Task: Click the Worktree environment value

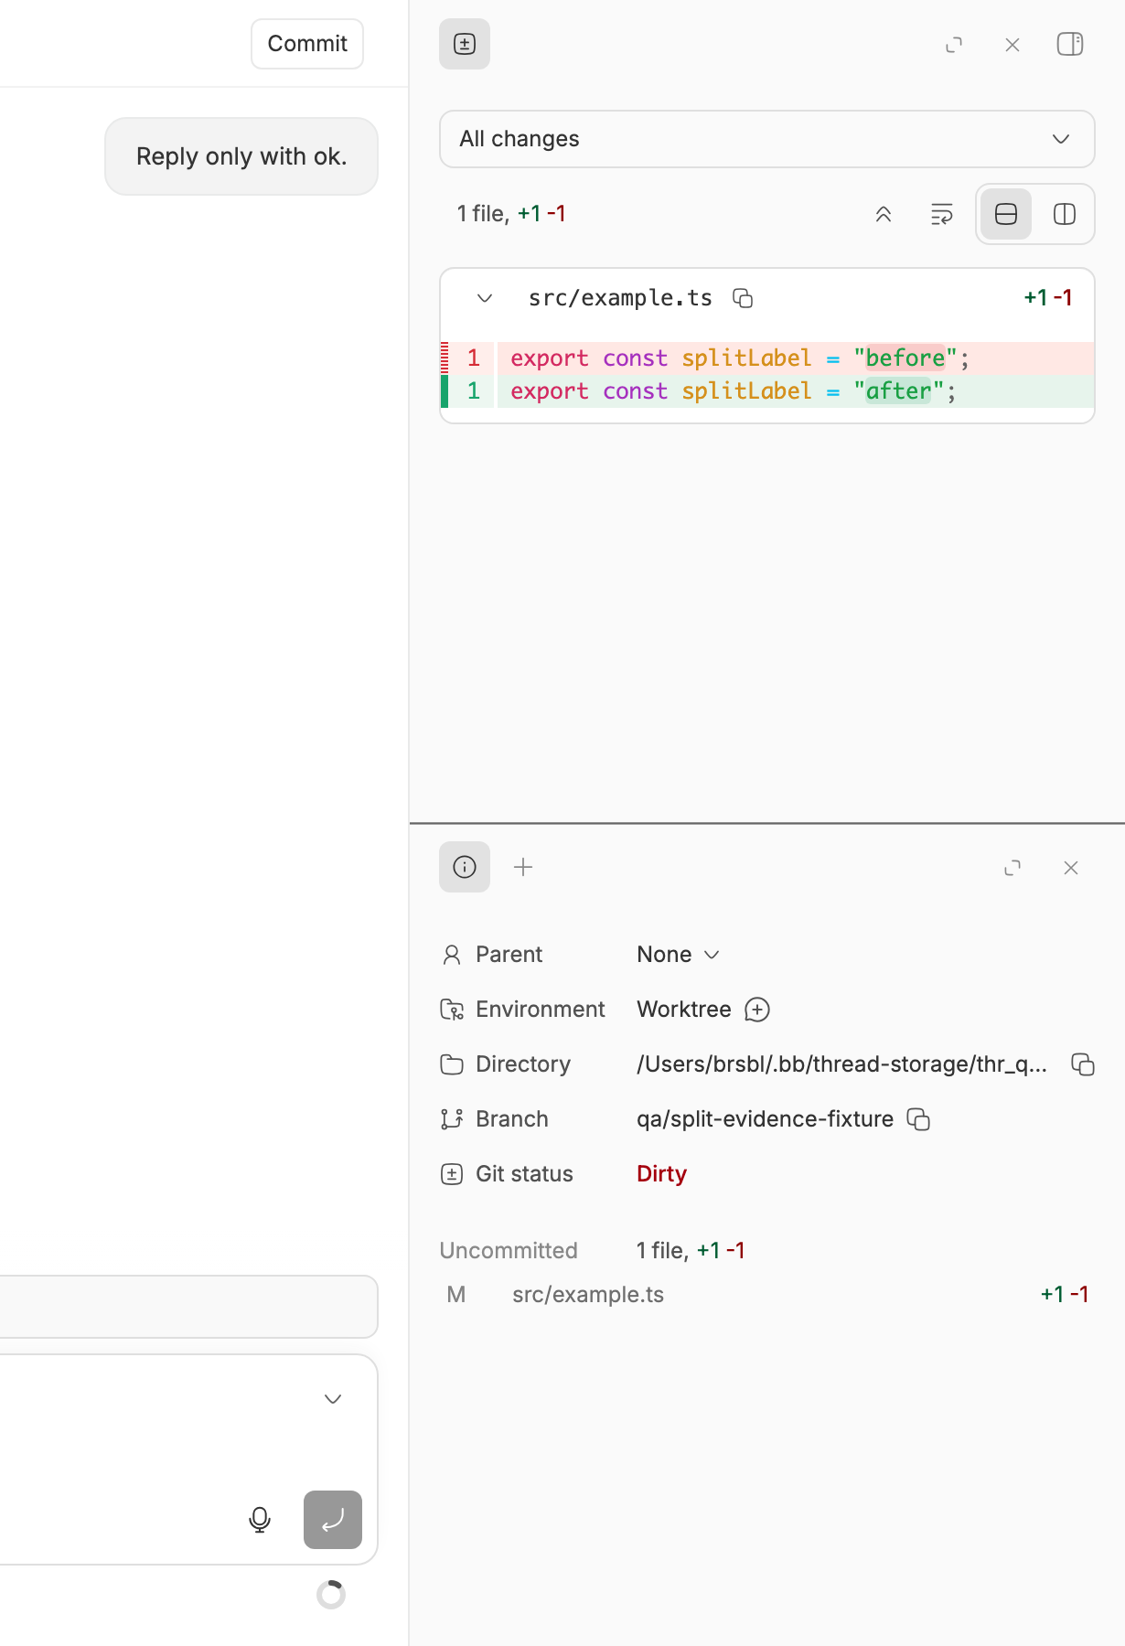Action: tap(684, 1010)
